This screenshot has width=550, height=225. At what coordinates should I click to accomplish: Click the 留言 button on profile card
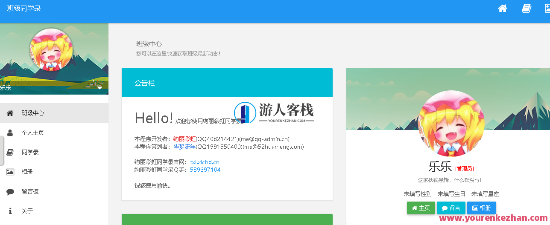click(451, 208)
